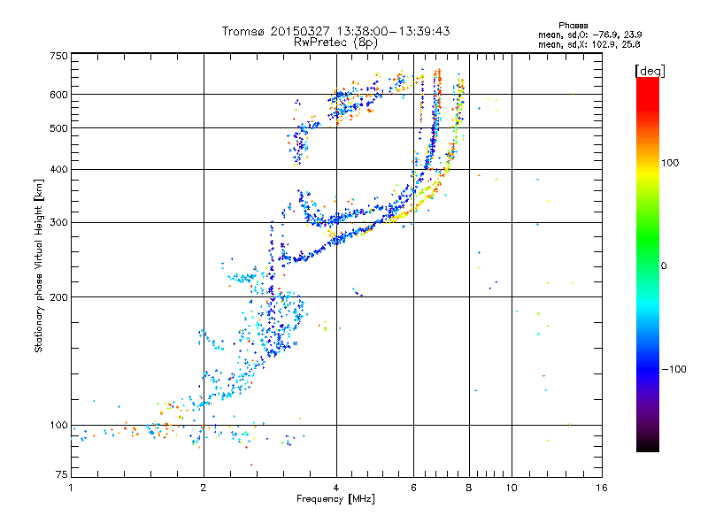Click the '200' y-axis tick label
This screenshot has height=531, width=708.
pos(59,297)
